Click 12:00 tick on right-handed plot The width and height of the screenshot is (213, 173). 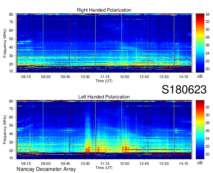point(125,77)
